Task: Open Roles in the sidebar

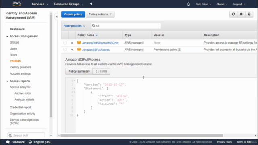Action: point(13,55)
